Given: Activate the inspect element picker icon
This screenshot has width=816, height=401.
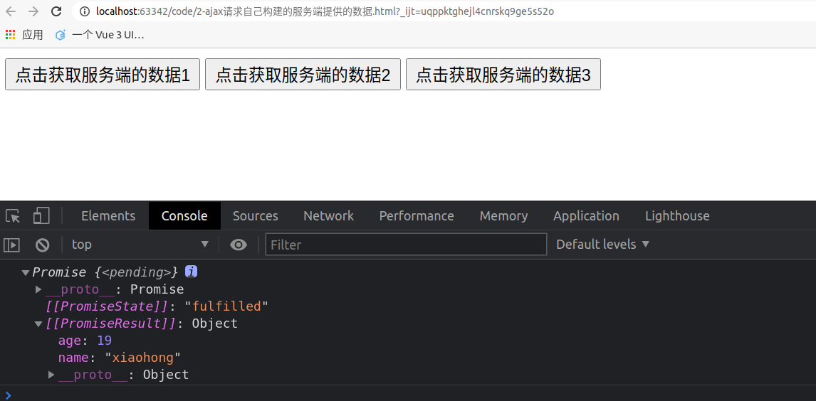Looking at the screenshot, I should pos(13,215).
